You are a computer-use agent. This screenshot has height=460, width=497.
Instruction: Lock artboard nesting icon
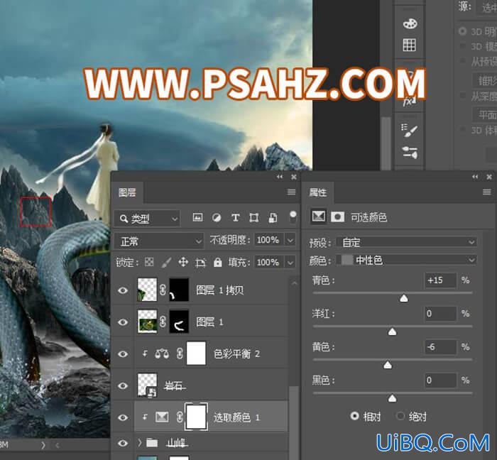click(x=201, y=263)
